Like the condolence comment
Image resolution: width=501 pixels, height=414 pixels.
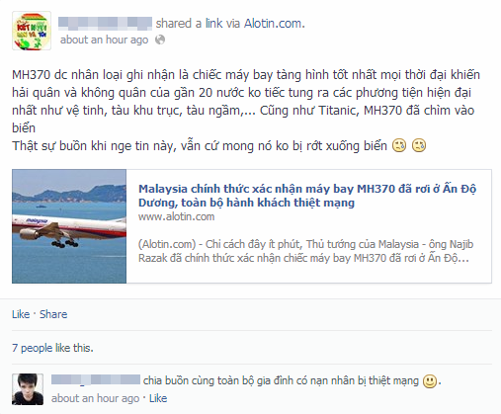point(158,398)
